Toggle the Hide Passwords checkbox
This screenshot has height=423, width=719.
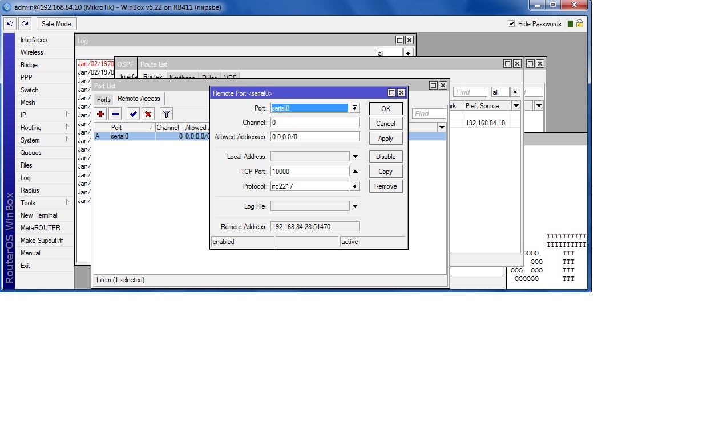point(511,23)
